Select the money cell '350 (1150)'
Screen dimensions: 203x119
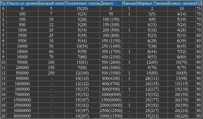click(x=110, y=41)
